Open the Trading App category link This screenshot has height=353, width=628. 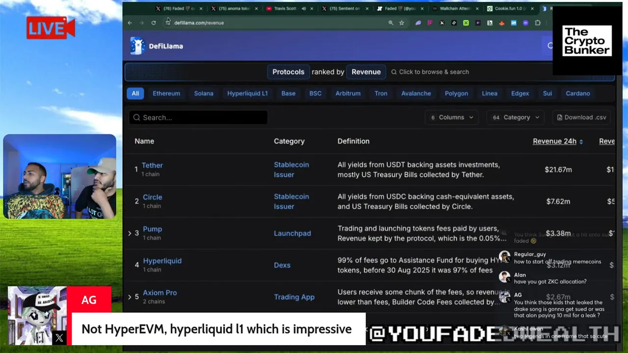(294, 297)
